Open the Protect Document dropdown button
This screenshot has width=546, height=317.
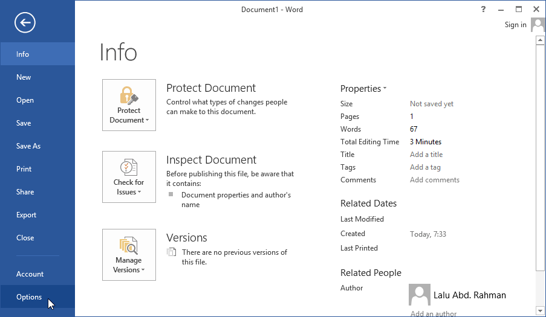pyautogui.click(x=129, y=105)
